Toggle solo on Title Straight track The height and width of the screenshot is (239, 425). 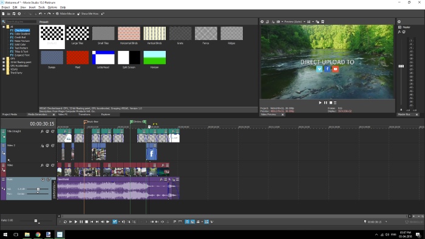(53, 131)
